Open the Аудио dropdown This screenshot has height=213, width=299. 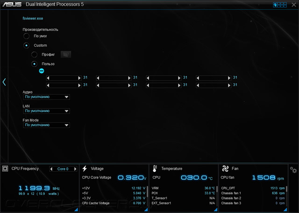coord(46,97)
